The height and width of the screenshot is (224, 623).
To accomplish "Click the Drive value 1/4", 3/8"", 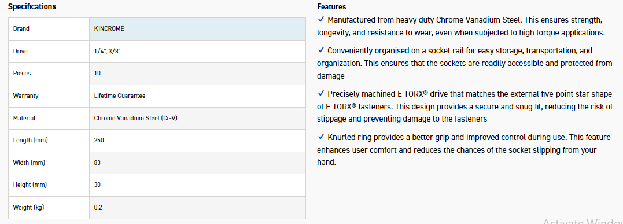I will click(x=107, y=51).
